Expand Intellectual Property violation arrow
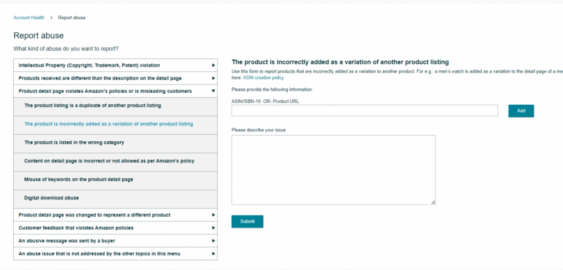This screenshot has width=563, height=270. coord(214,65)
